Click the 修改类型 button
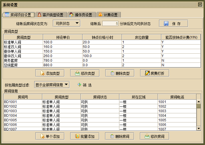This screenshot has height=145, width=205. [85, 73]
